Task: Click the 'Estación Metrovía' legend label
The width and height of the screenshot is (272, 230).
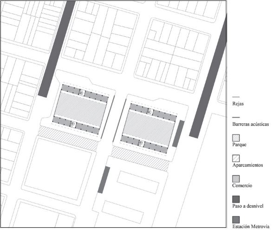Action: (251, 226)
